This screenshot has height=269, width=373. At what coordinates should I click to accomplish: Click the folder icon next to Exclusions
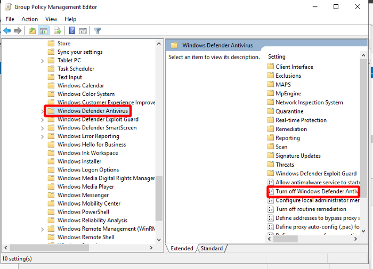[x=270, y=76]
